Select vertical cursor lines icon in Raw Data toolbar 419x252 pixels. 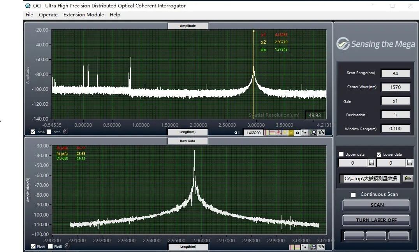point(292,247)
